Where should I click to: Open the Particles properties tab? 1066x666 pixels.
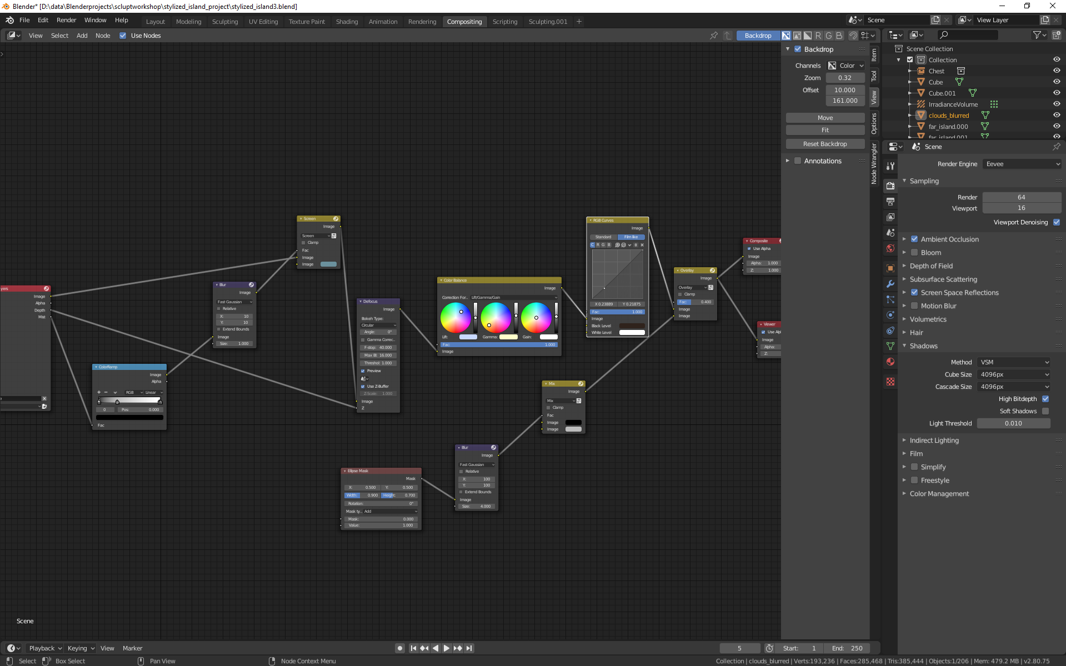pyautogui.click(x=890, y=299)
